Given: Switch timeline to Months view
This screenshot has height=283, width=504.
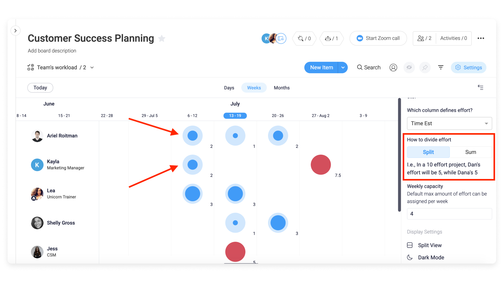Looking at the screenshot, I should pos(282,88).
